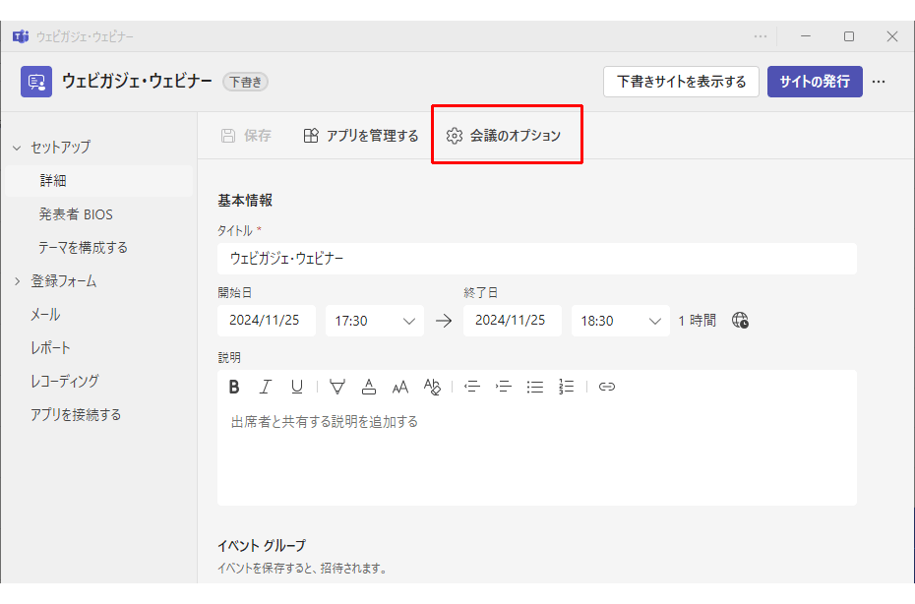Click the event title input field
The height and width of the screenshot is (604, 915).
(x=537, y=259)
